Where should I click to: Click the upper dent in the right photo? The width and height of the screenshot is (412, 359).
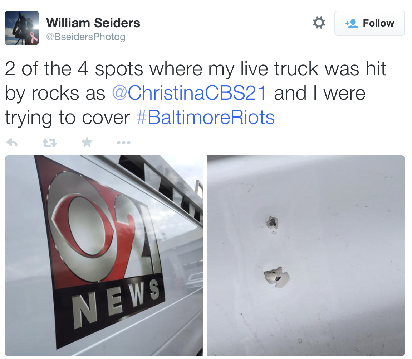[272, 222]
